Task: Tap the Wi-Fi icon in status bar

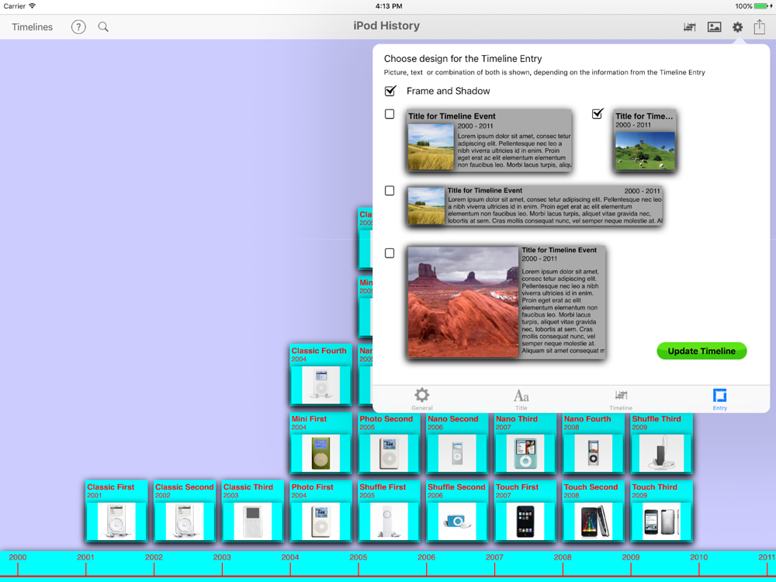Action: pyautogui.click(x=32, y=6)
